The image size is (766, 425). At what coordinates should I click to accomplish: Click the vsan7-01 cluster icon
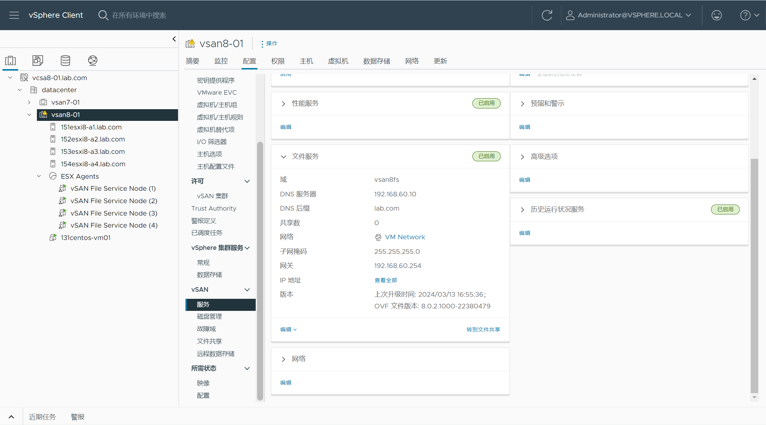43,102
